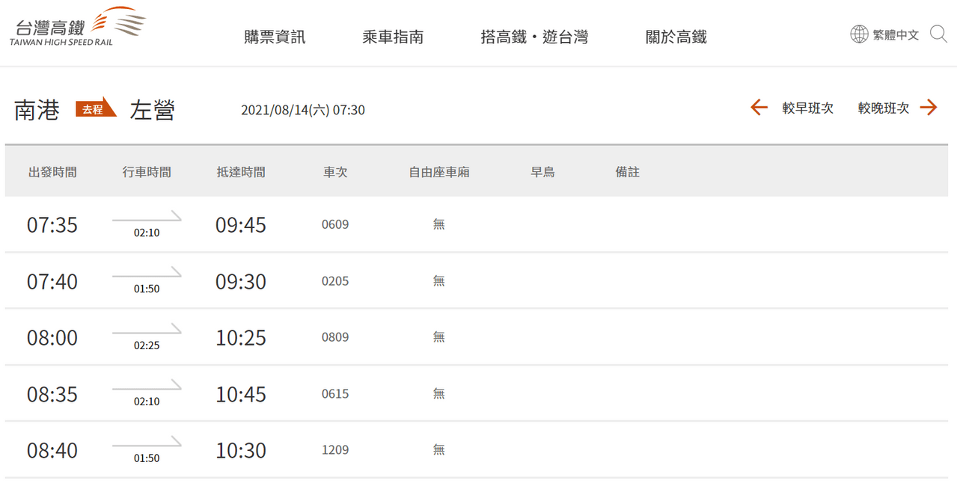957x498 pixels.
Task: Click the 09:45 arrival time
Action: point(241,225)
